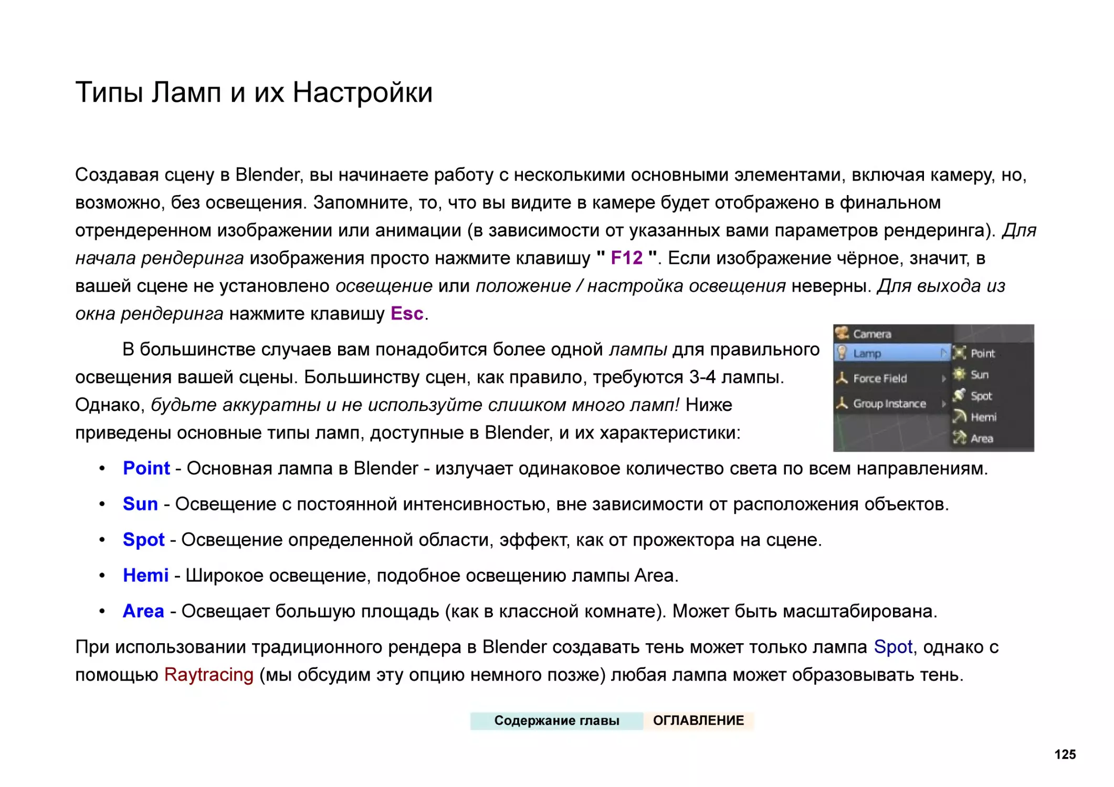Image resolution: width=1114 pixels, height=787 pixels.
Task: Pick Area from the lamp submenu
Action: coord(993,438)
